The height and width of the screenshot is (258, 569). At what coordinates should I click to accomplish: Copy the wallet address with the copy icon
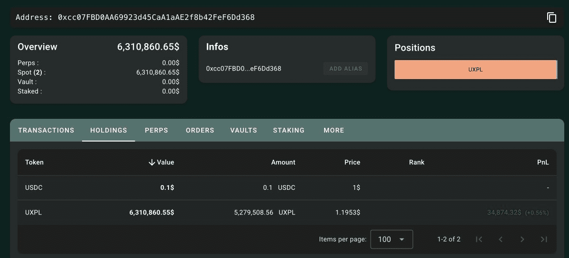tap(551, 18)
